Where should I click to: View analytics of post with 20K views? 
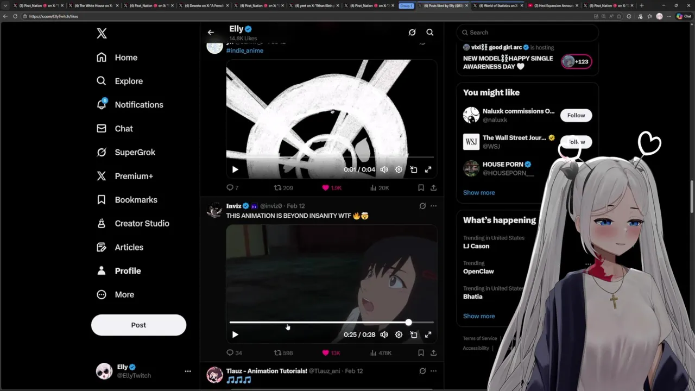tap(379, 188)
